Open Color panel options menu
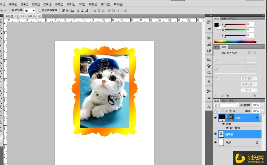This screenshot has height=165, width=267. [263, 18]
